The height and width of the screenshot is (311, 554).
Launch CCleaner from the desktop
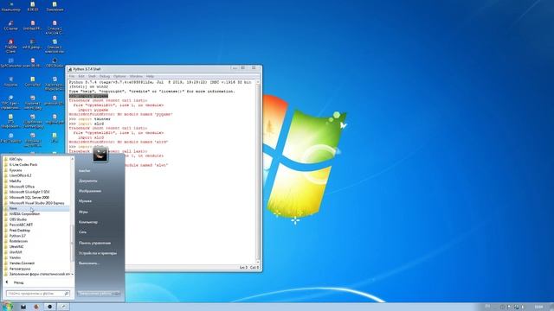click(11, 25)
